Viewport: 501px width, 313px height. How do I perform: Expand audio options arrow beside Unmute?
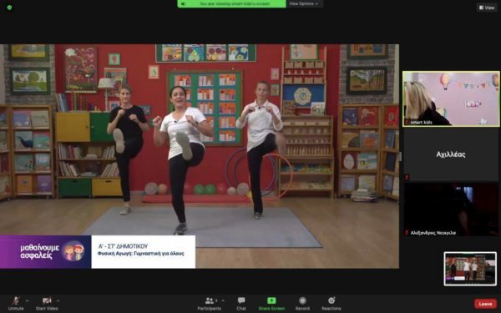[x=27, y=300]
